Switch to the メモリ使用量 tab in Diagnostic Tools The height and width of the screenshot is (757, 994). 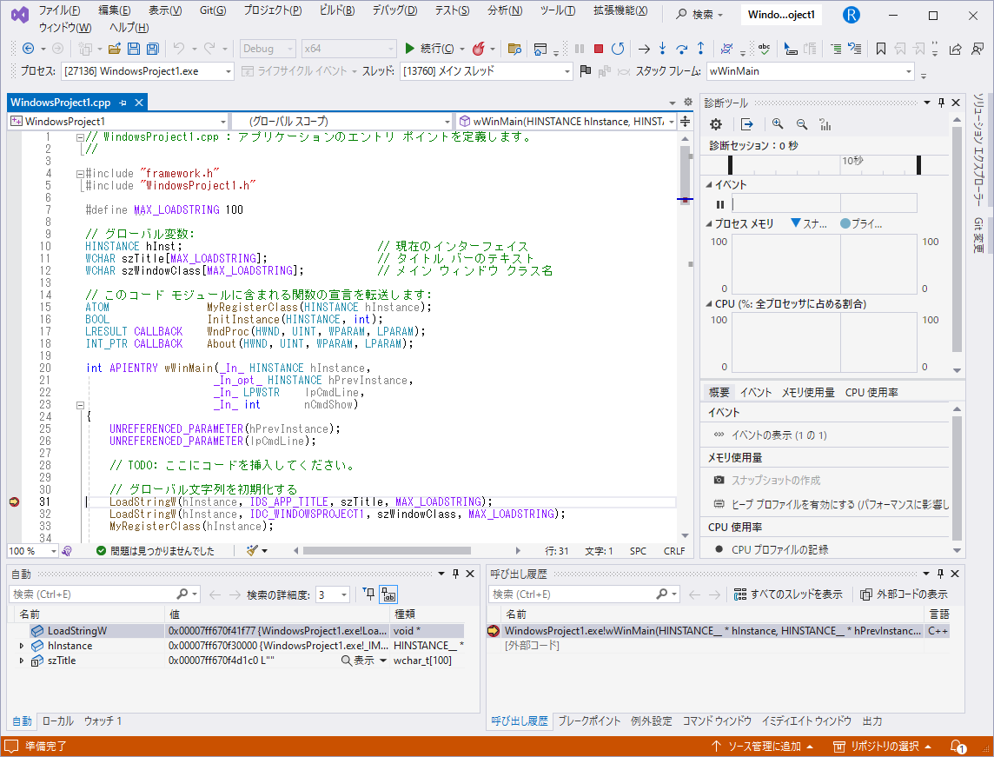808,393
